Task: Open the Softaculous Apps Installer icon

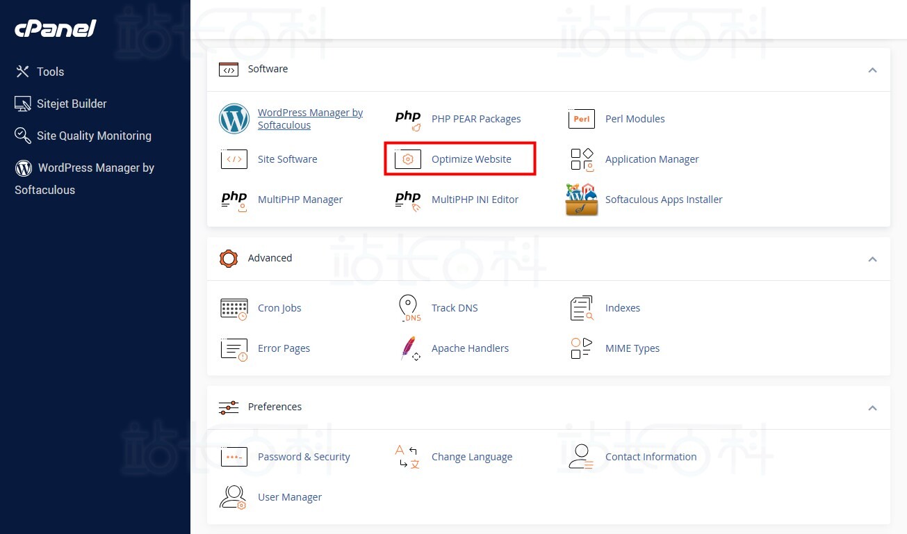Action: click(582, 200)
